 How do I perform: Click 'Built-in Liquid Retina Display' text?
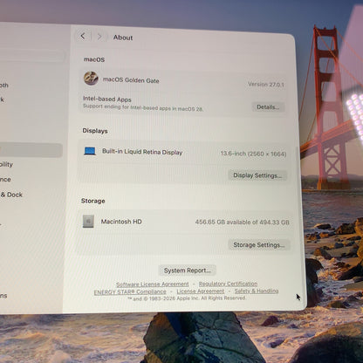[x=142, y=152]
